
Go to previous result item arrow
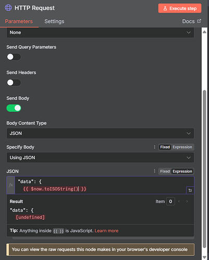click(x=179, y=201)
